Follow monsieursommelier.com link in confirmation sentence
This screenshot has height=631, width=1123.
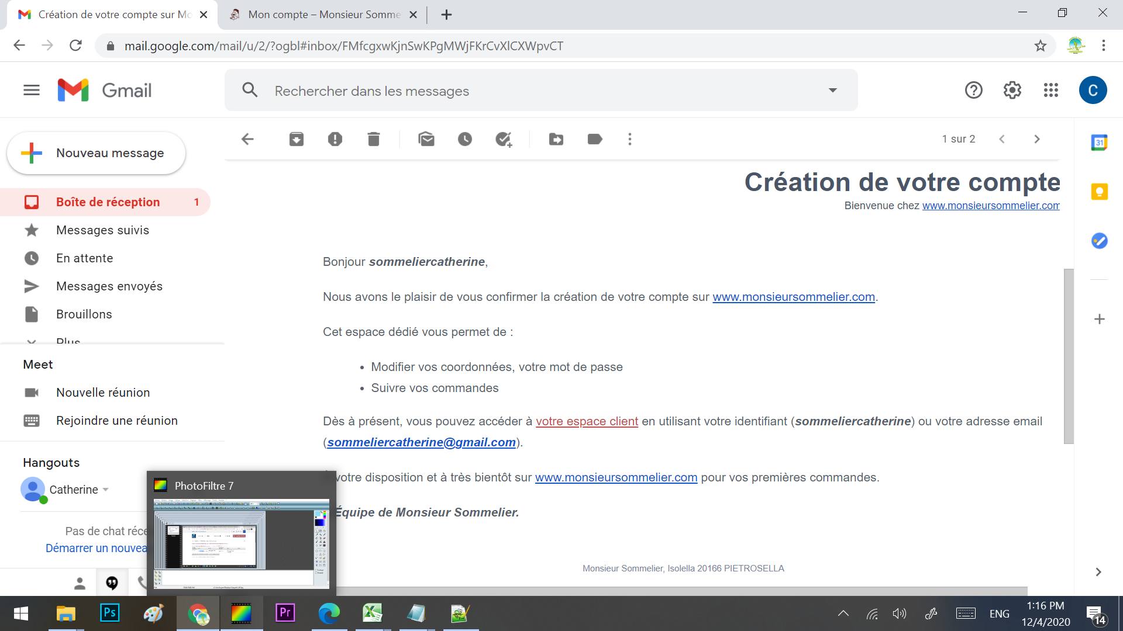[794, 297]
